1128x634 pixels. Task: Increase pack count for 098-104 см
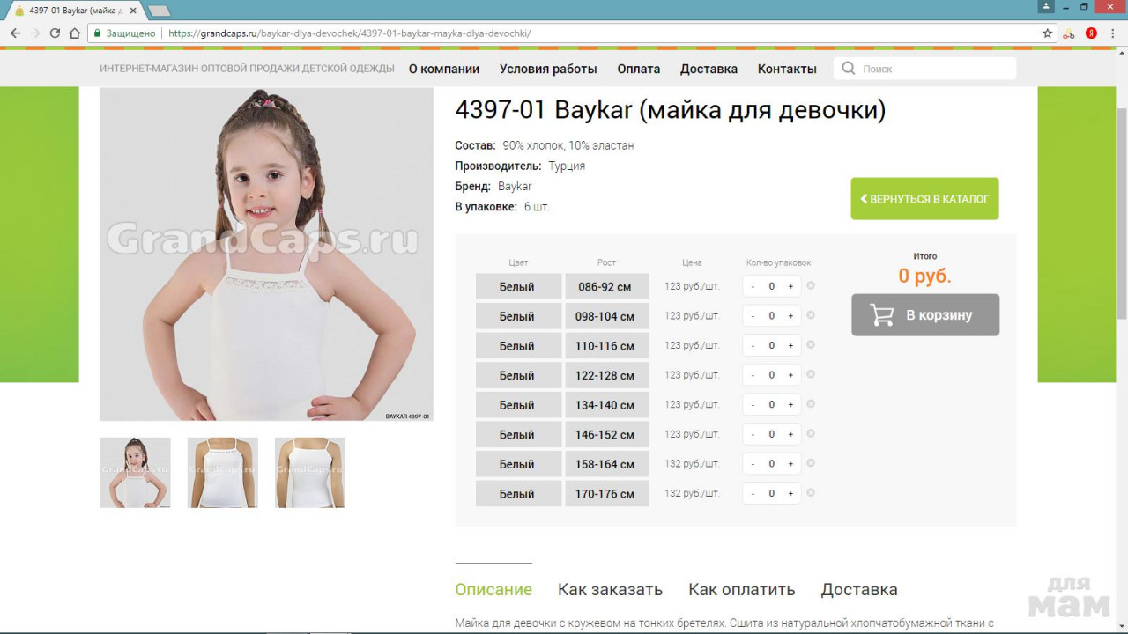tap(790, 316)
